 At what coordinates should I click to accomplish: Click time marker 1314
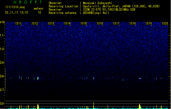(67, 23)
